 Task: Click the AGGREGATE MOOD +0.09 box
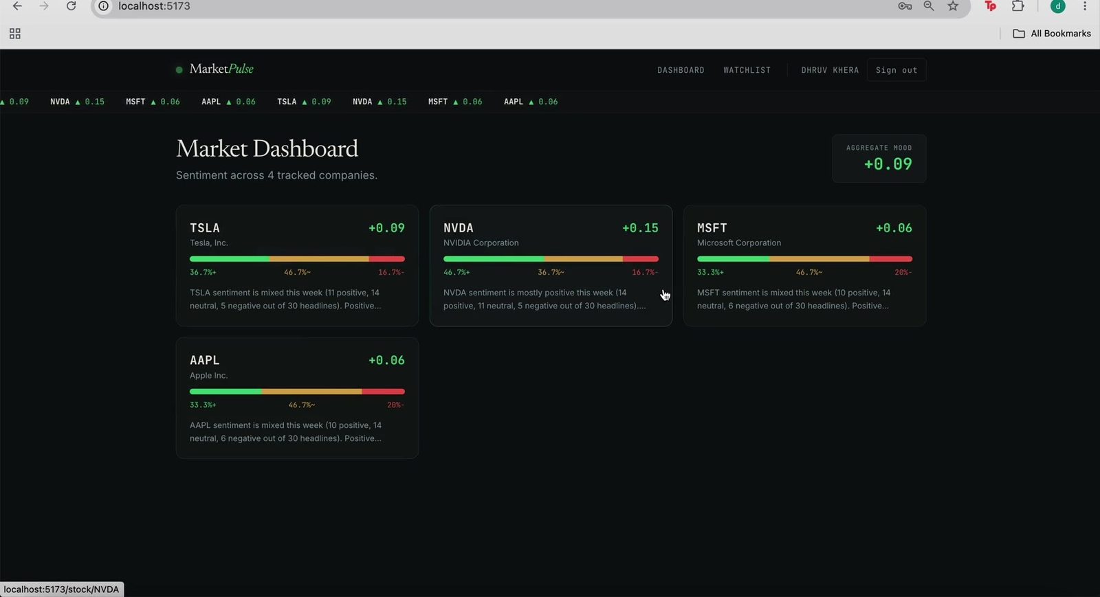[x=879, y=159]
